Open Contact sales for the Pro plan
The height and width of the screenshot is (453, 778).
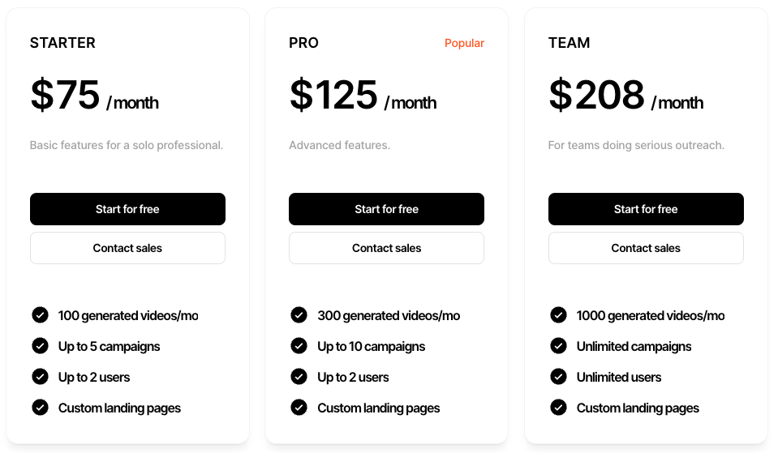point(386,248)
